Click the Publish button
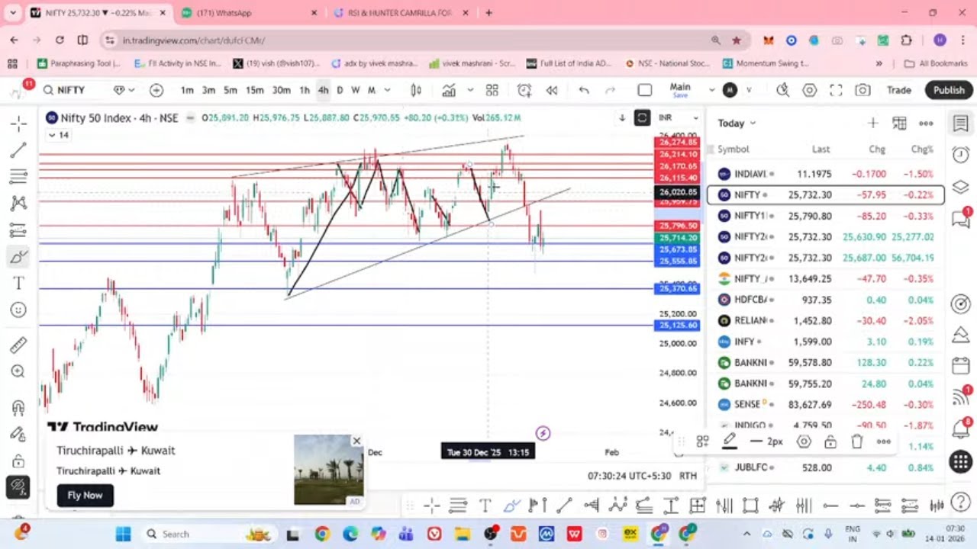The height and width of the screenshot is (549, 977). tap(949, 90)
